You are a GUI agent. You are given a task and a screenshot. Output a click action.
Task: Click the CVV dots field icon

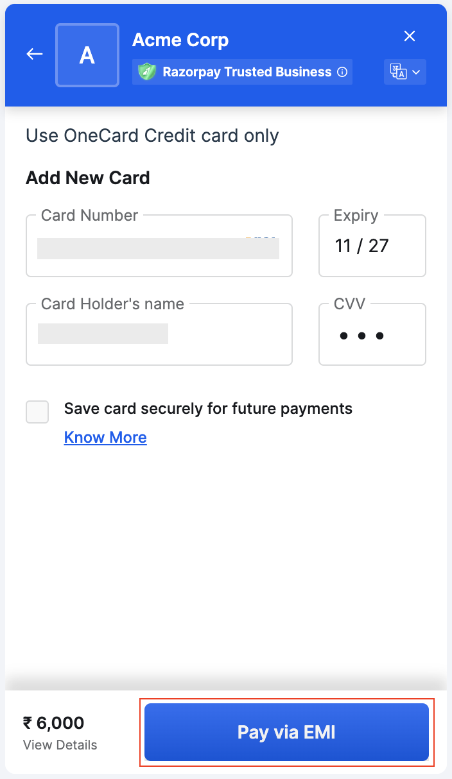pyautogui.click(x=361, y=335)
